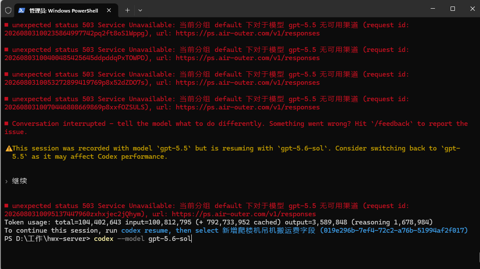Click request id 202608031002358649977​42pq2ft8oS1Wppg
The height and width of the screenshot is (269, 480).
pyautogui.click(x=74, y=33)
